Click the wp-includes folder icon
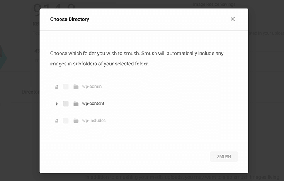284x181 pixels. pos(76,121)
